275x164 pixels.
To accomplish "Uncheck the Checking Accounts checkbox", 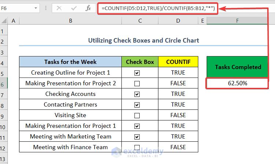I will pyautogui.click(x=137, y=94).
